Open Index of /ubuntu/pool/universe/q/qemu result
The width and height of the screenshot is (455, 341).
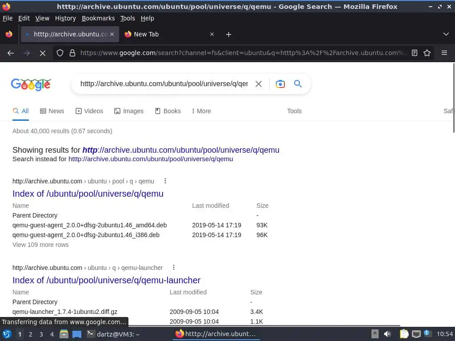tap(88, 194)
